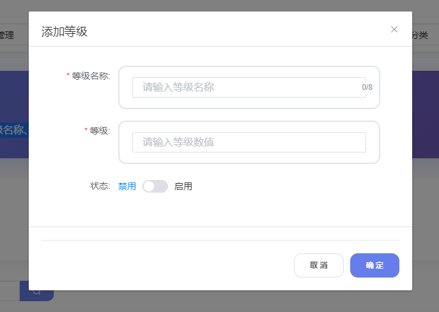The image size is (439, 312).
Task: Click the 状态 label text
Action: click(100, 186)
